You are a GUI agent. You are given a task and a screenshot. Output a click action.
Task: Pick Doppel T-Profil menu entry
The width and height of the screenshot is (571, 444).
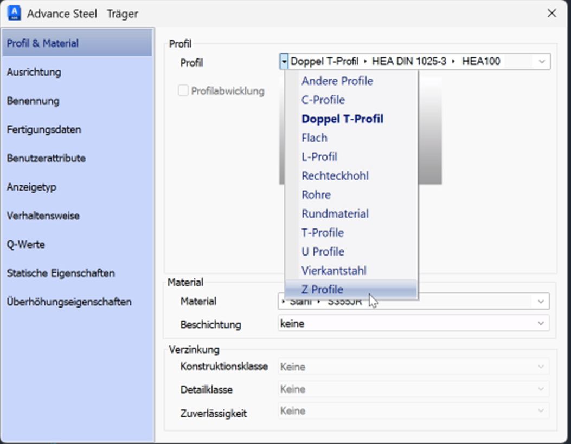(x=351, y=119)
